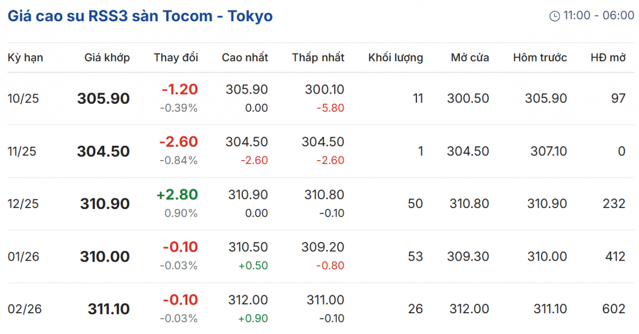Screen dimensions: 639x334
Task: Select the 12/25 contract term
Action: coord(23,204)
